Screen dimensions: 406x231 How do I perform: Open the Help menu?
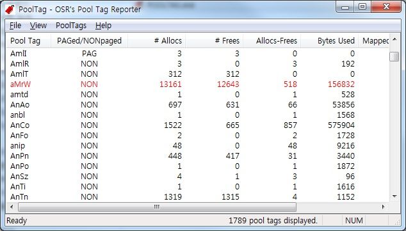click(103, 26)
